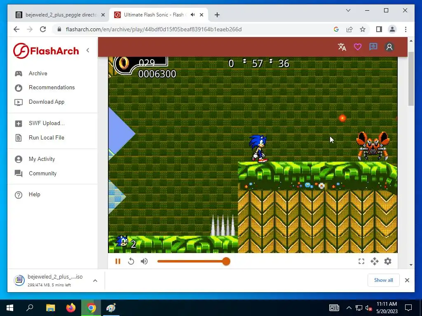The height and width of the screenshot is (316, 422).
Task: Open player settings gear
Action: [x=388, y=261]
